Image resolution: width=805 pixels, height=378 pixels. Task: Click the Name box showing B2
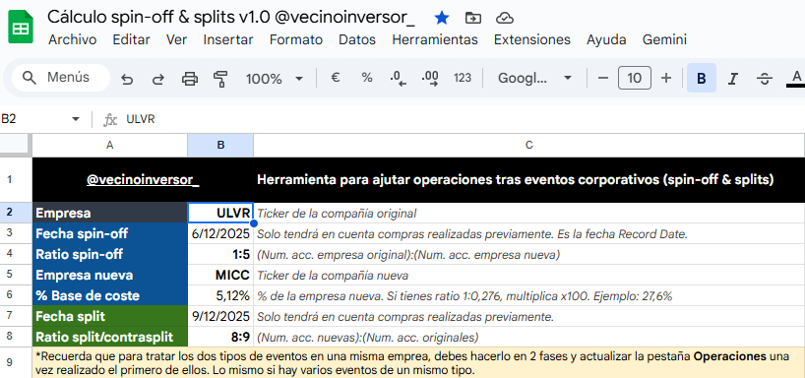[34, 119]
